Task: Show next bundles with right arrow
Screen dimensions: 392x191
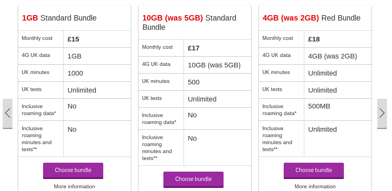Action: (382, 114)
